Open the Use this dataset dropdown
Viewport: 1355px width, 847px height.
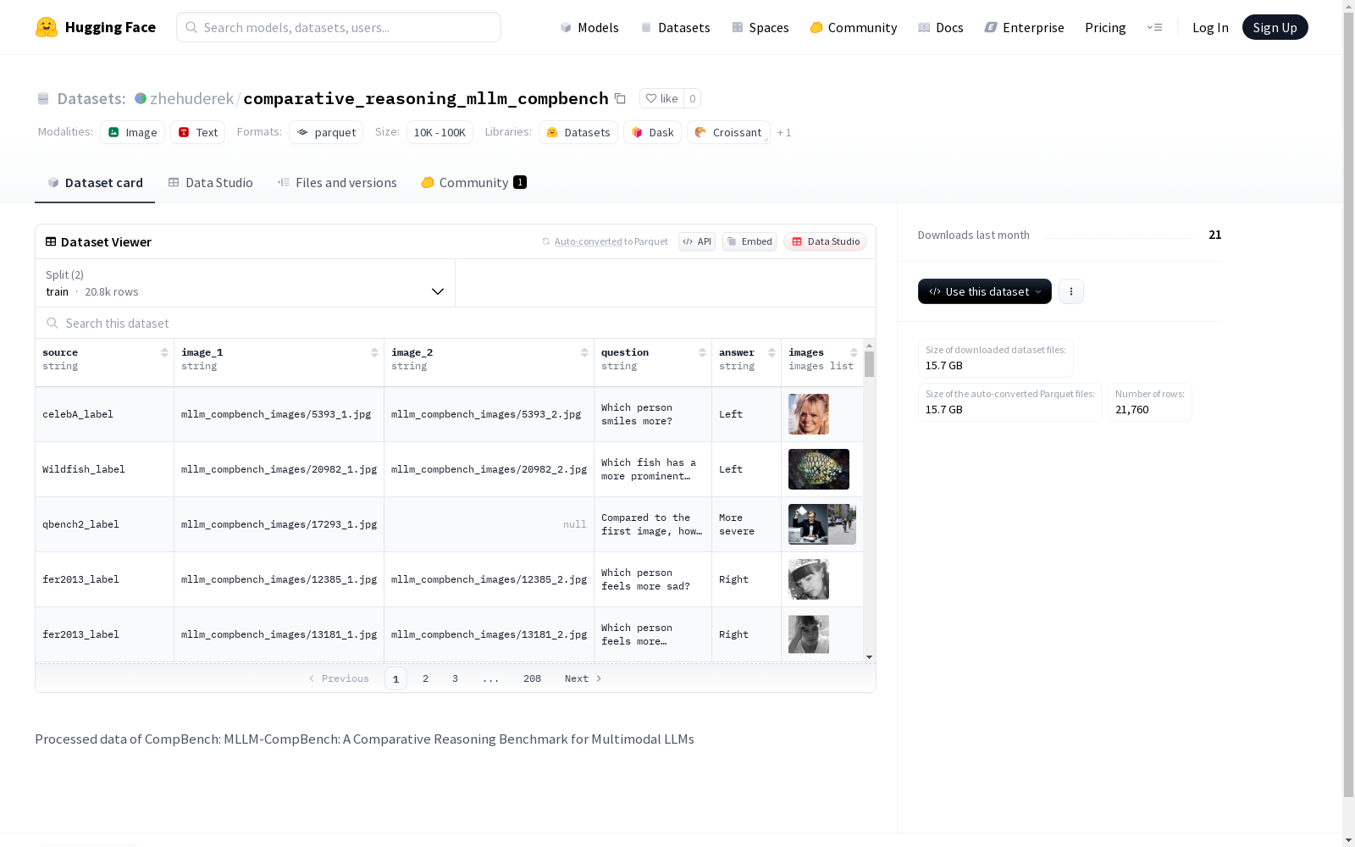pos(985,291)
